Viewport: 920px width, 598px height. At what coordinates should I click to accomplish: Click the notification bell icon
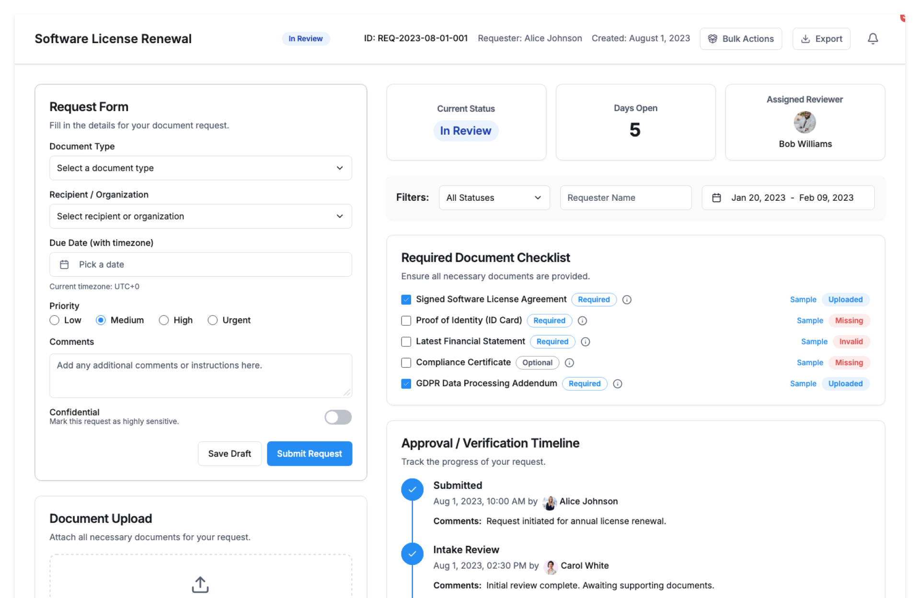(873, 39)
